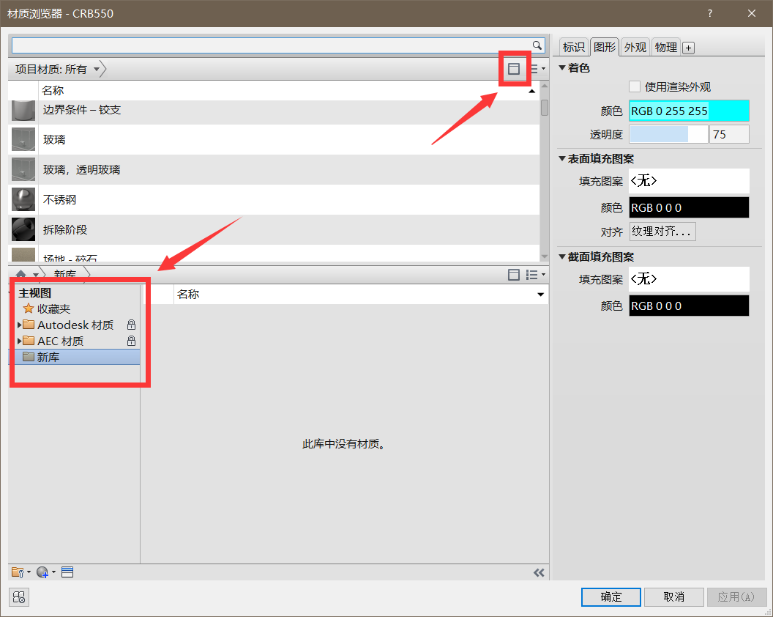
Task: Open the bottom-left asset browser button
Action: pos(19,597)
